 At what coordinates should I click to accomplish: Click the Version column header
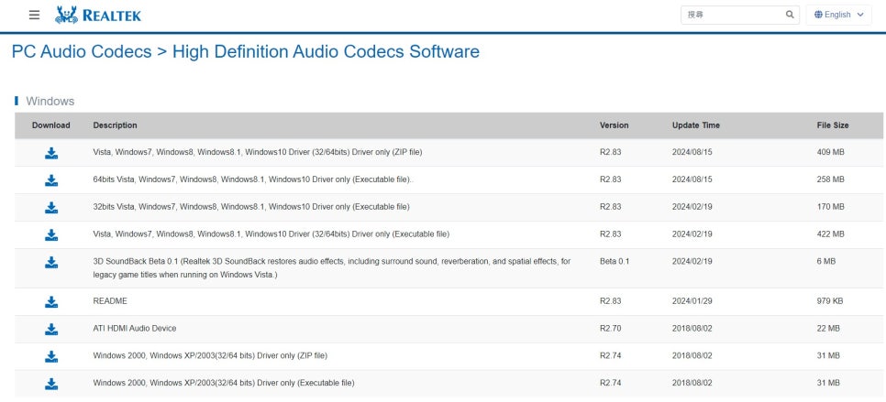pos(615,125)
